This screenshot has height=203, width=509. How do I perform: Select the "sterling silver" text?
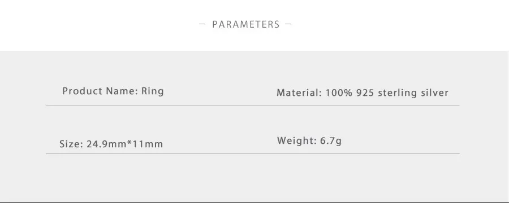tap(413, 93)
